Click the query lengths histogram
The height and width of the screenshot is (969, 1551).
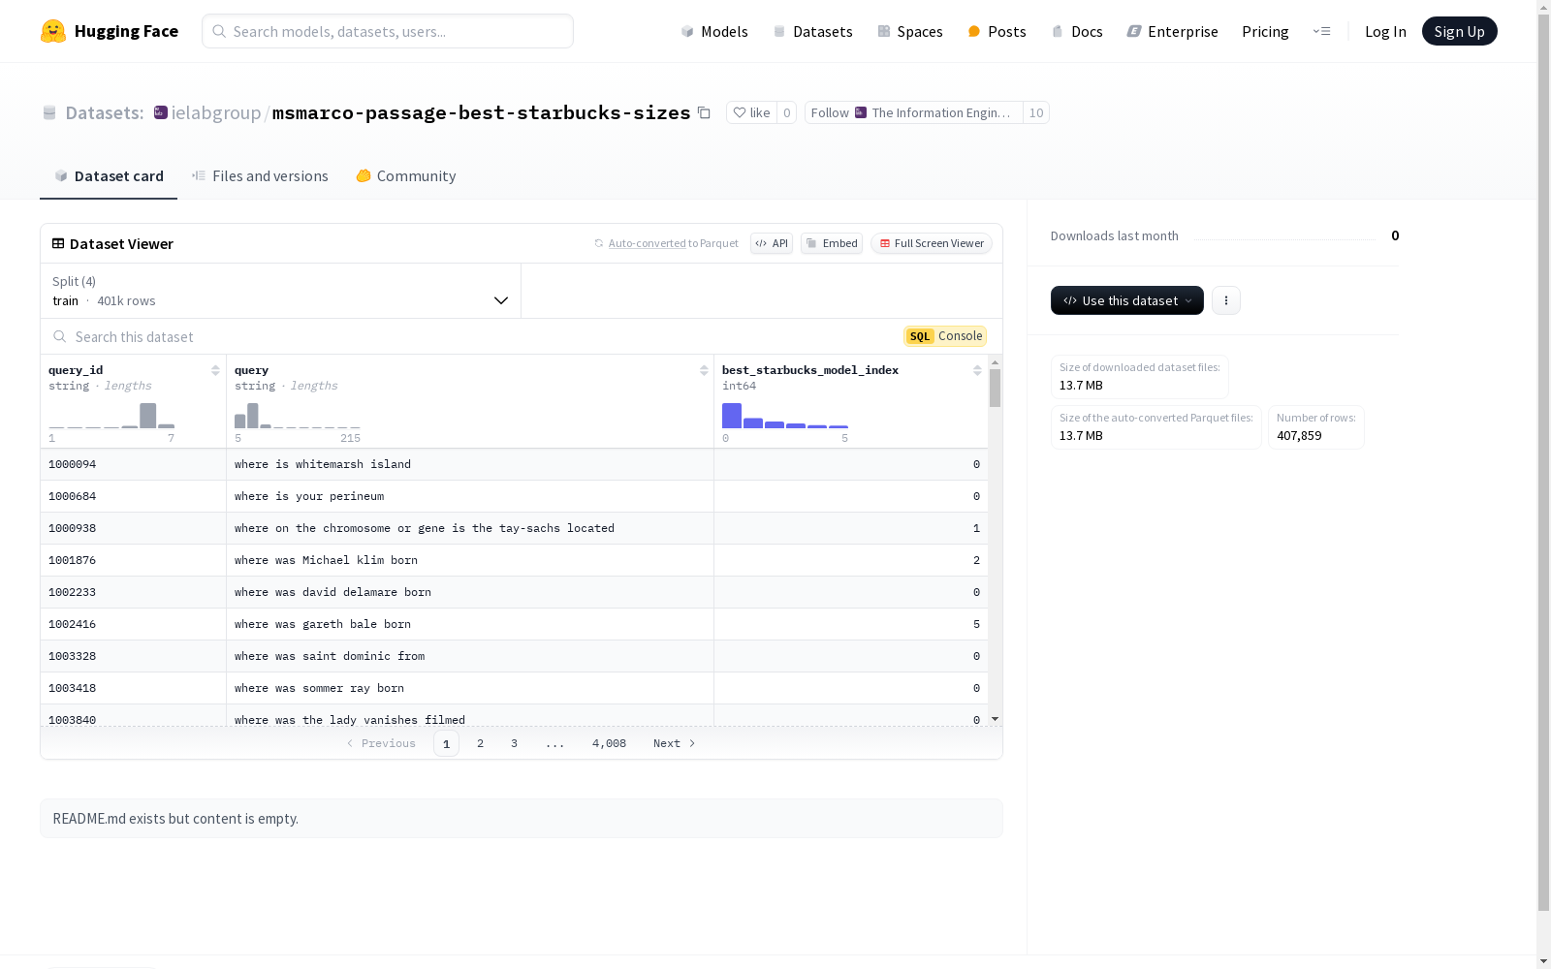tap(298, 416)
